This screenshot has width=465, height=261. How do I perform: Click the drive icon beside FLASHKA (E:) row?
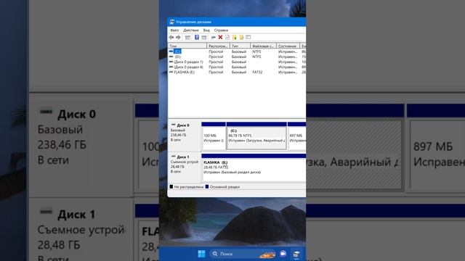(x=171, y=72)
